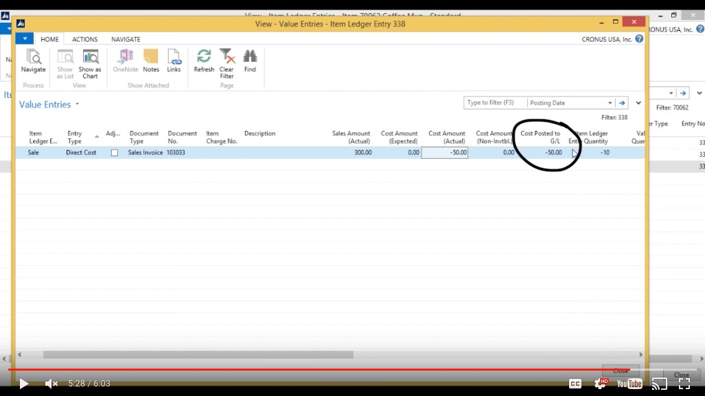Click the Document Type column header
Viewport: 705px width, 396px height.
click(144, 137)
